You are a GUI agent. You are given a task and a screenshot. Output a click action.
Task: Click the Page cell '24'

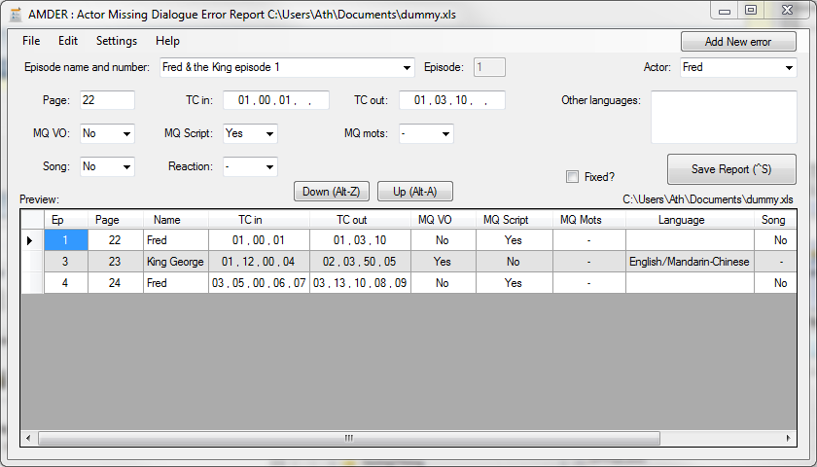pos(115,283)
